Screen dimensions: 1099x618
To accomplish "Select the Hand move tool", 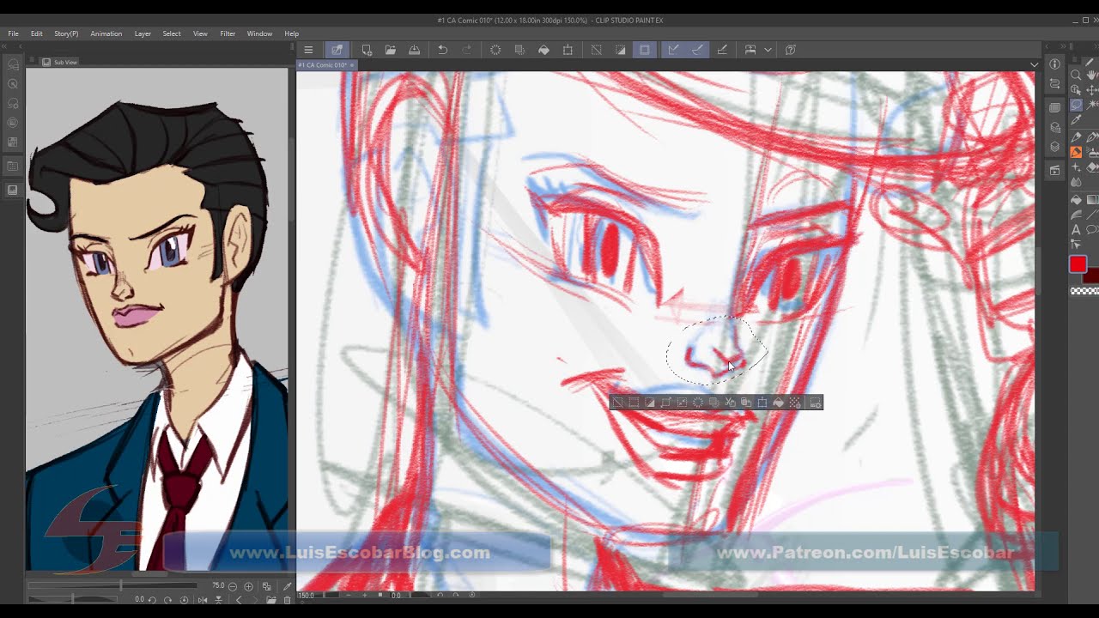I will tap(1092, 76).
